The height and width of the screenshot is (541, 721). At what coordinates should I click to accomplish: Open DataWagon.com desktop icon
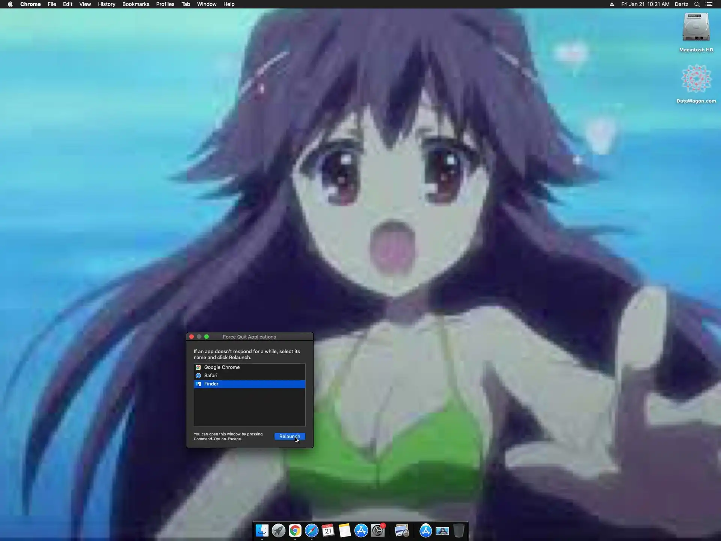696,79
